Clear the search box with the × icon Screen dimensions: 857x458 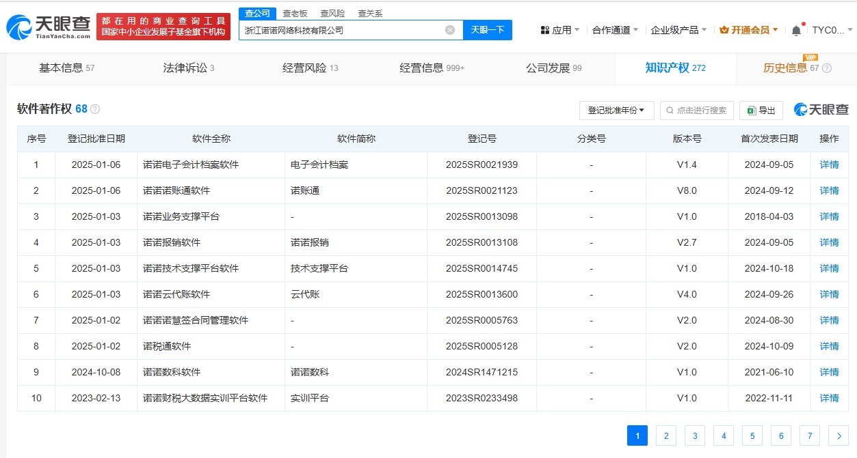click(449, 30)
